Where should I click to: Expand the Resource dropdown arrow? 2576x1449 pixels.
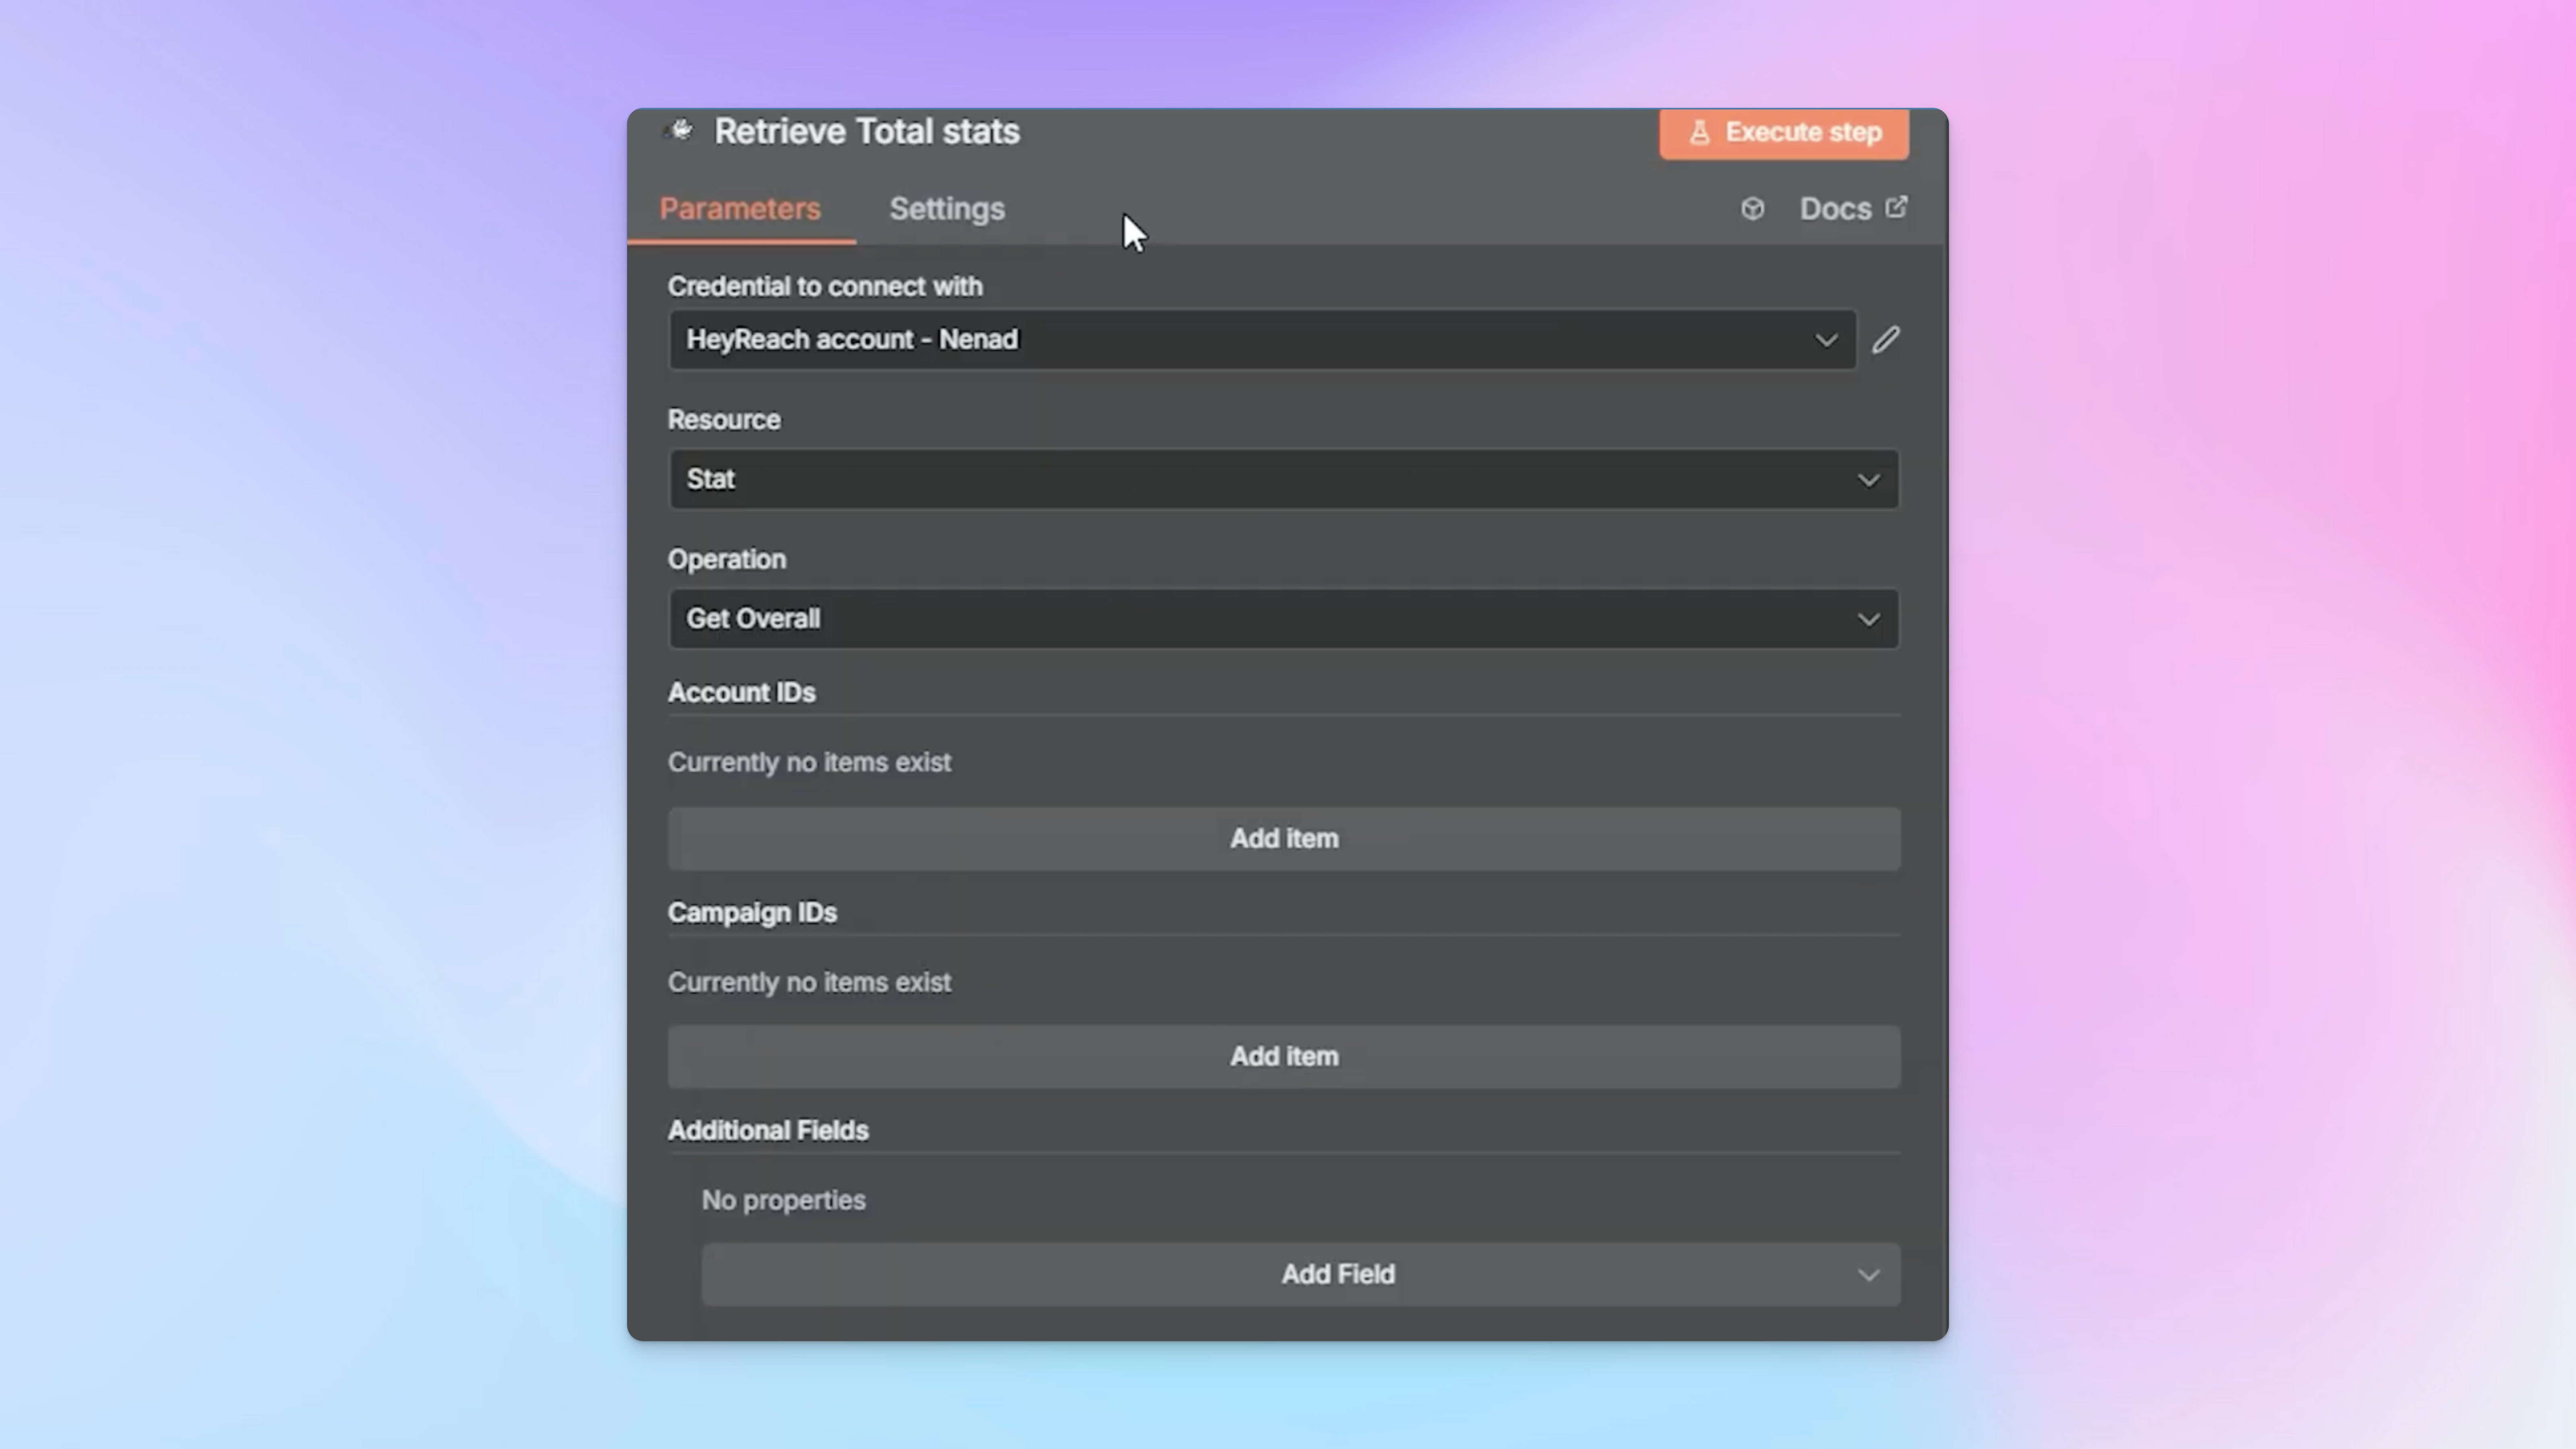[1868, 480]
